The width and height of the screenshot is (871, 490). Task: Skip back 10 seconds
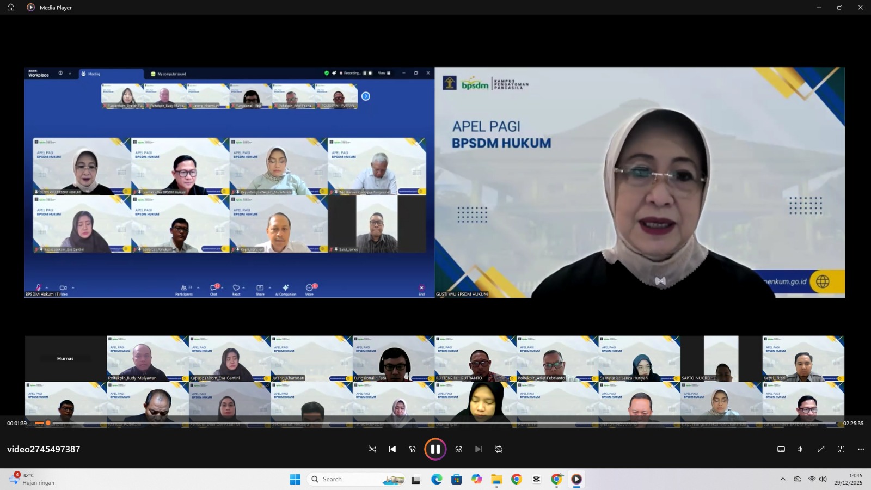coord(412,449)
